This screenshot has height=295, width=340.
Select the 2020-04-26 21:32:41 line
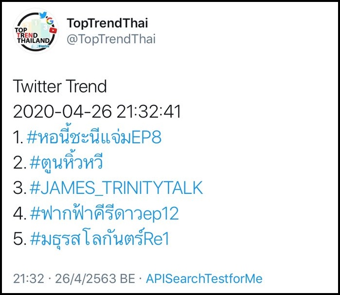pyautogui.click(x=97, y=112)
